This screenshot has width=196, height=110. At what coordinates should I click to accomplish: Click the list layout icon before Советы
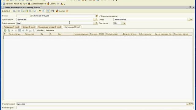click(x=53, y=11)
